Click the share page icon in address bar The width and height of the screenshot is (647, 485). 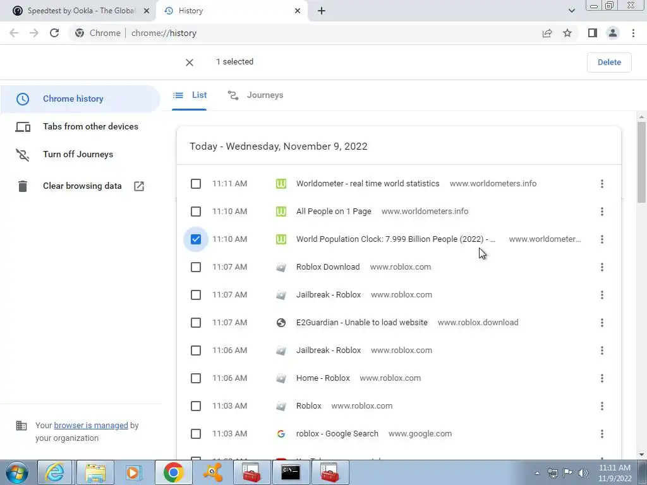(547, 33)
